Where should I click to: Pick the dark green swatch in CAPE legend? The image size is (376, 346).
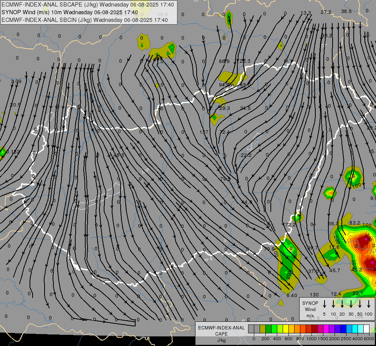268,329
